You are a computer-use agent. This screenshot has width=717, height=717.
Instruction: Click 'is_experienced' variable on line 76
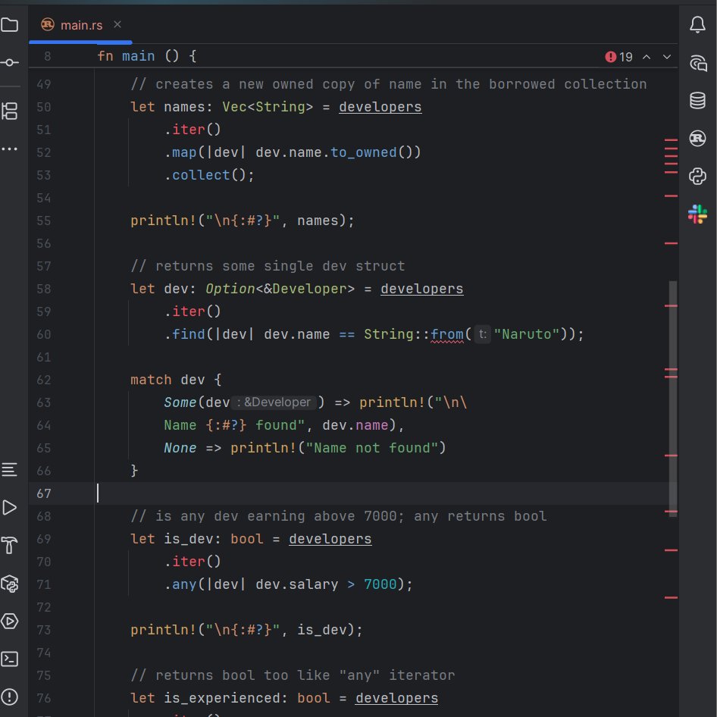coord(222,698)
